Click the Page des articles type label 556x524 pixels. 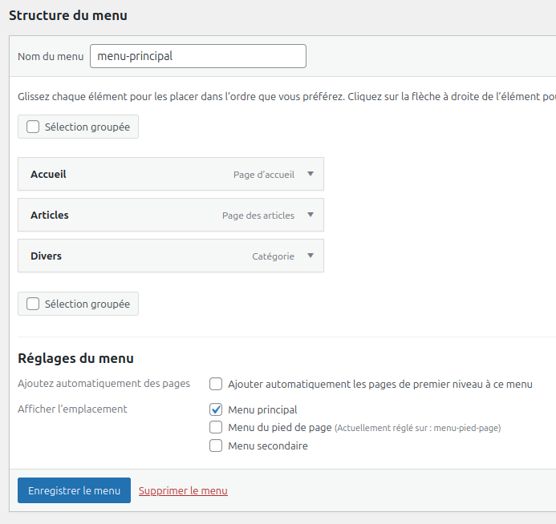(258, 216)
